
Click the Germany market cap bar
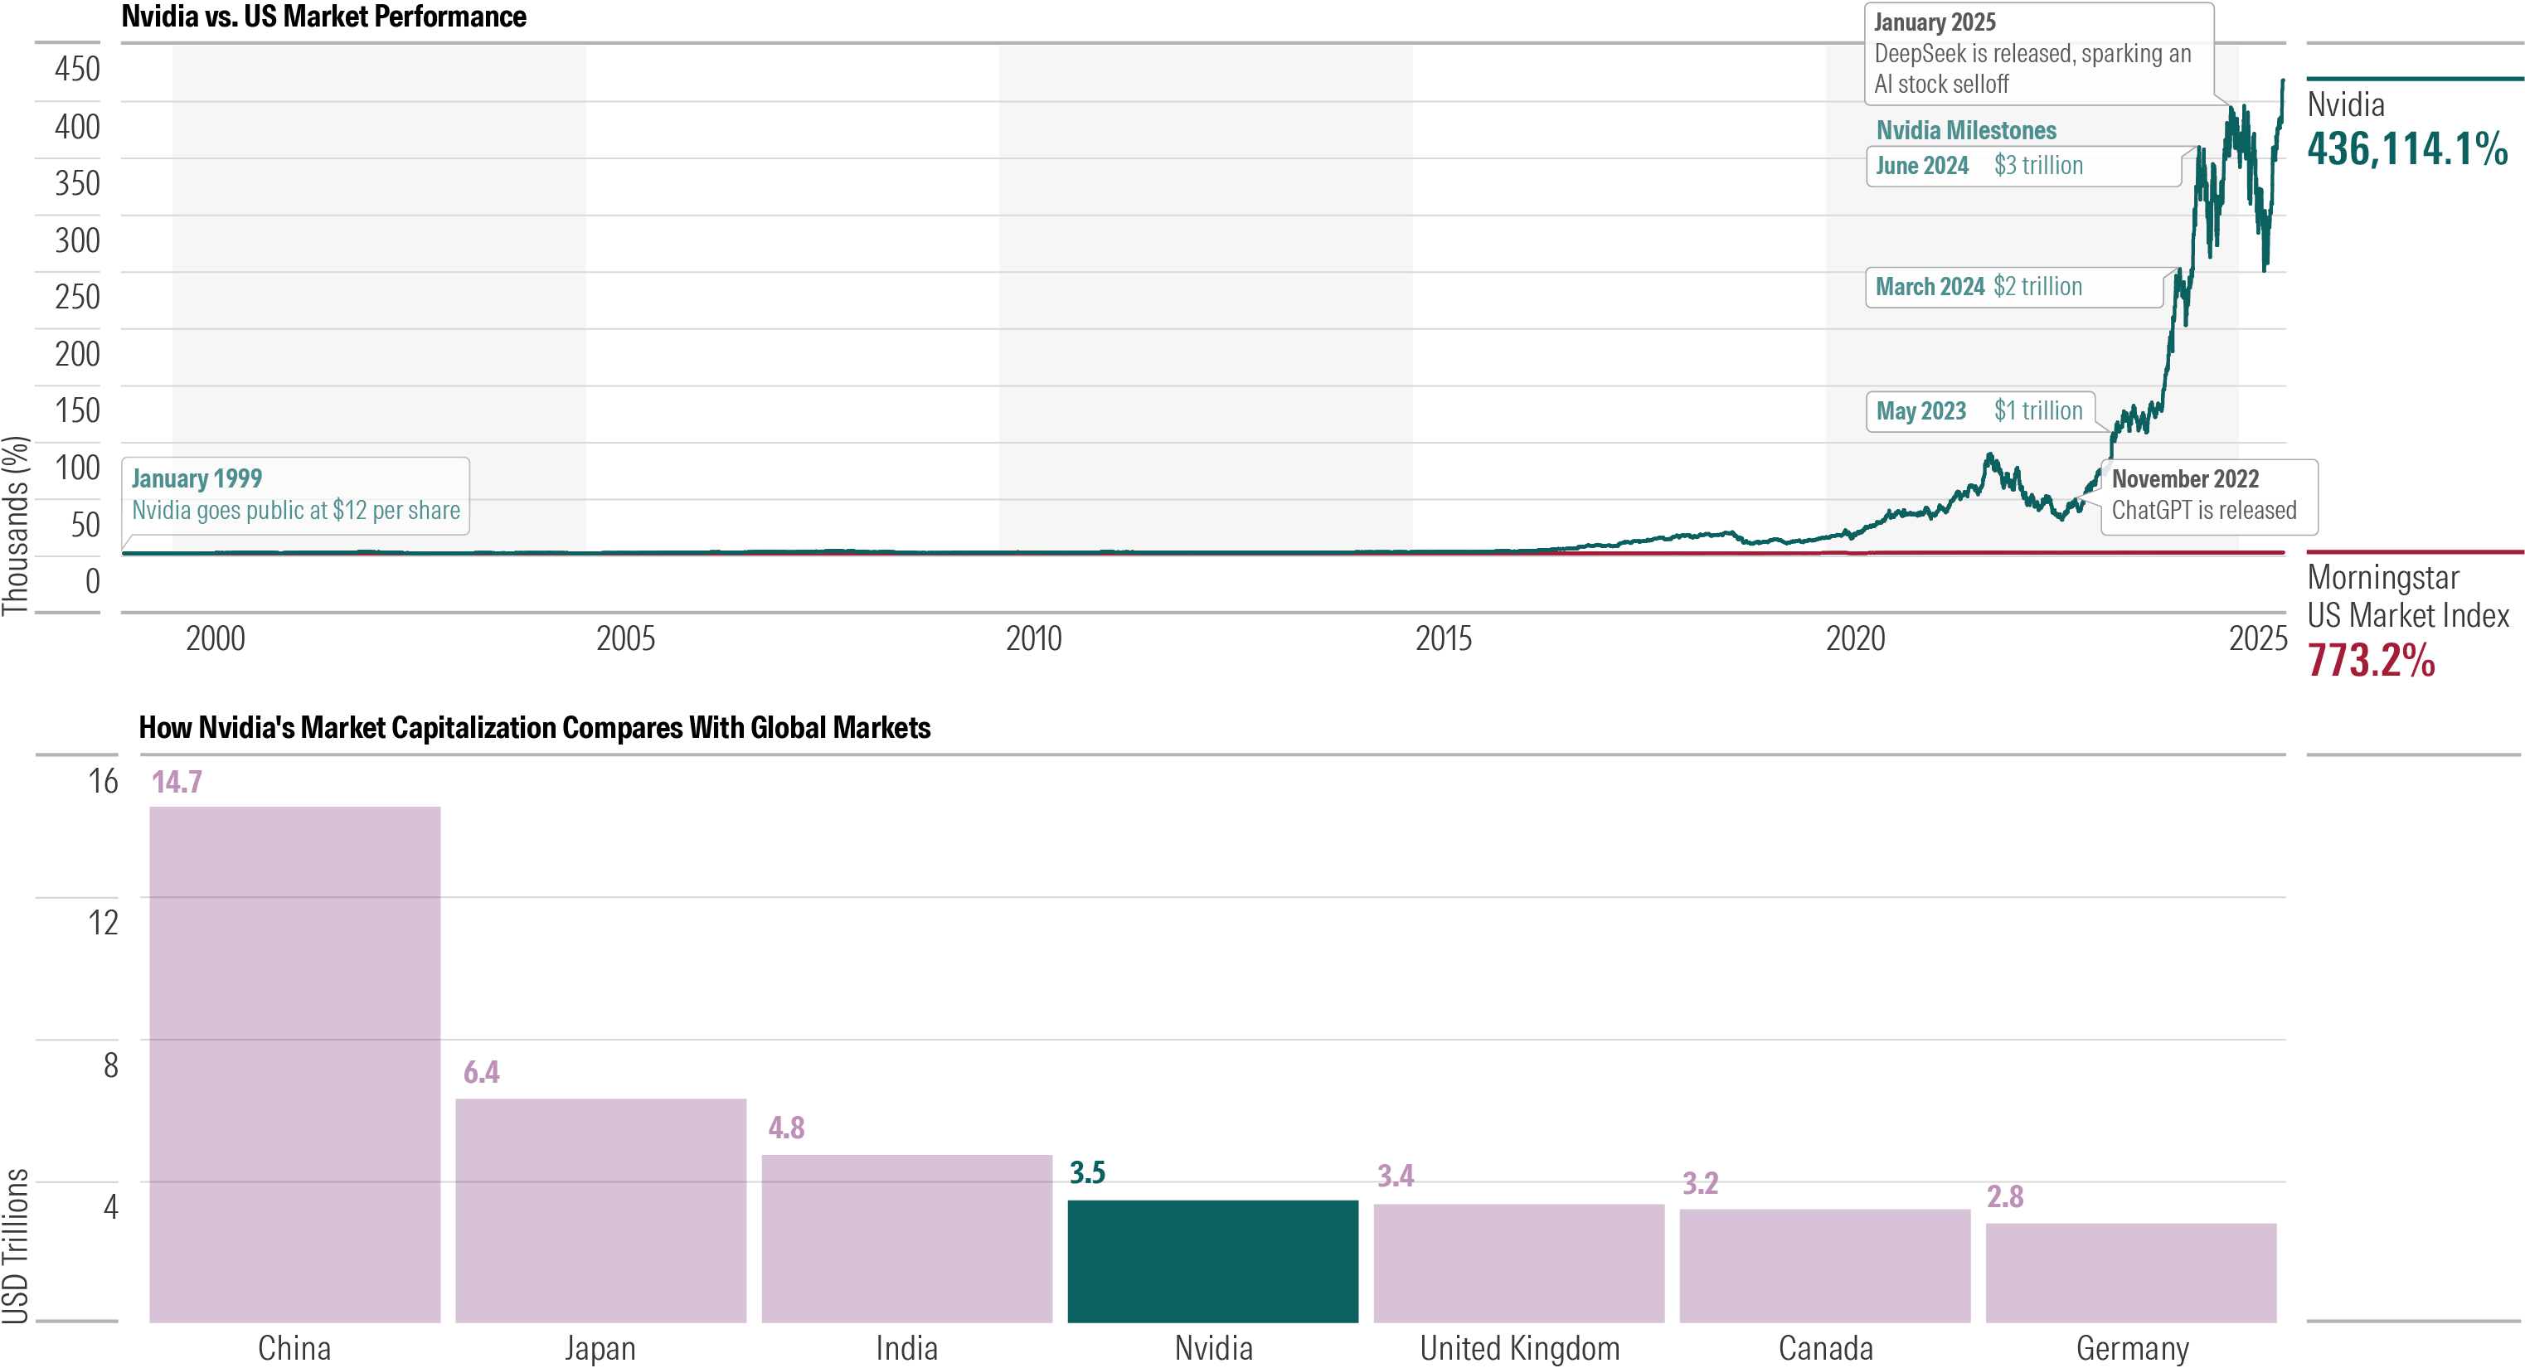[x=2131, y=1273]
